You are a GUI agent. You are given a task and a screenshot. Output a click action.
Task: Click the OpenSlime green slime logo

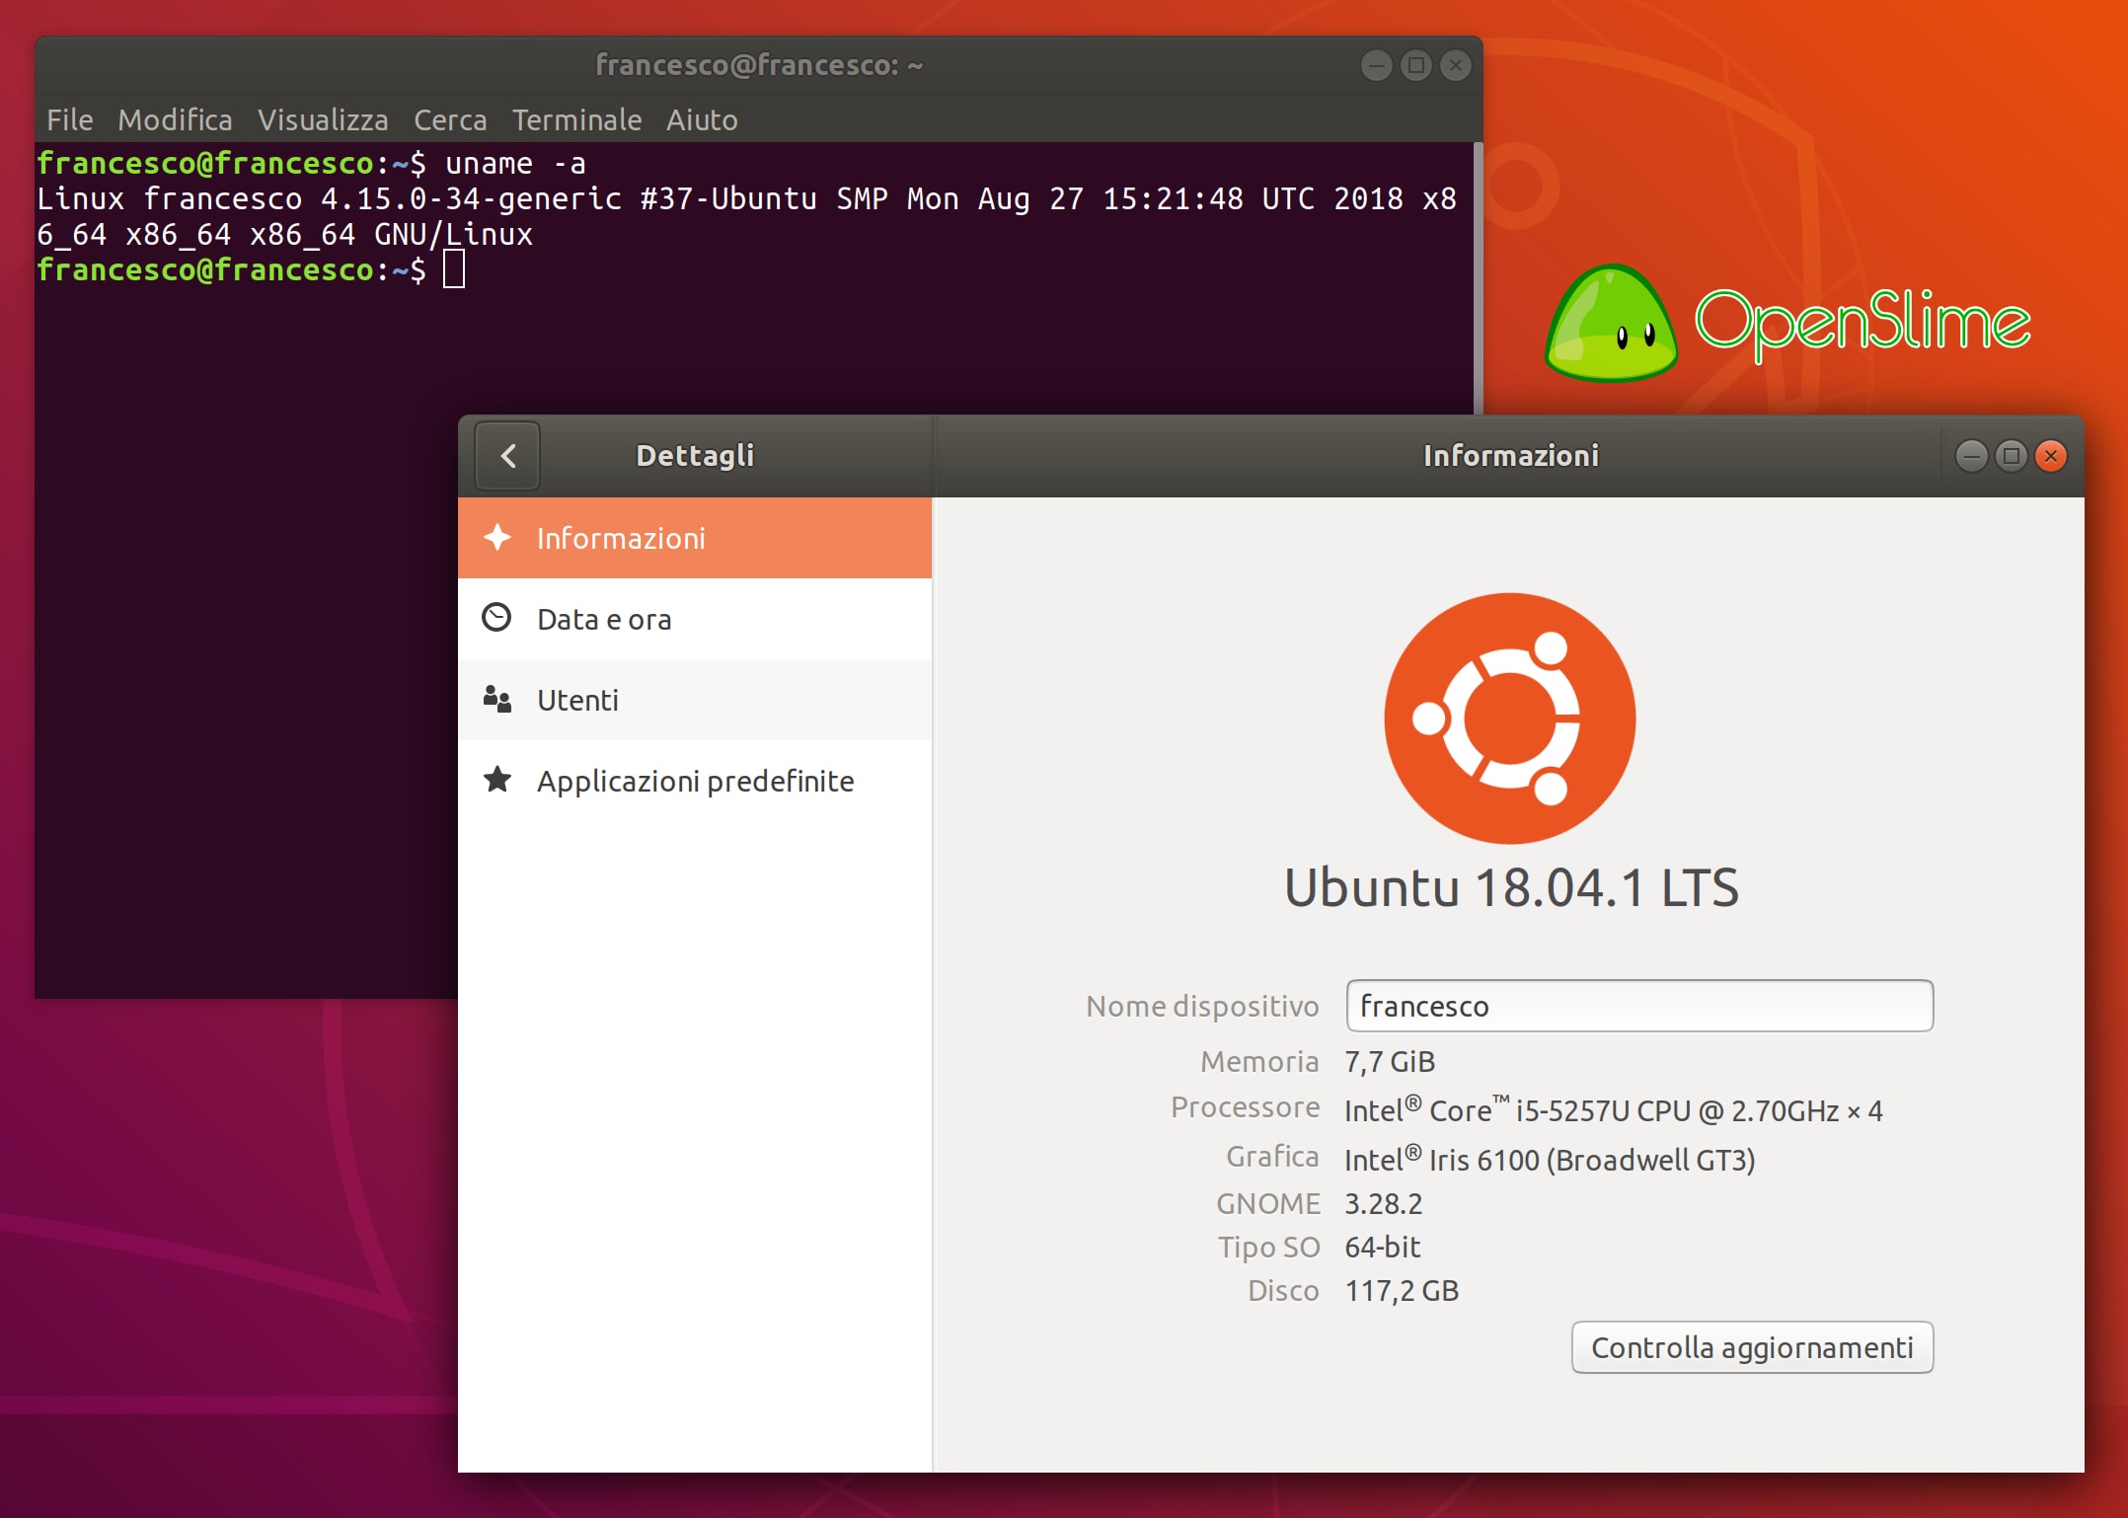coord(1611,323)
